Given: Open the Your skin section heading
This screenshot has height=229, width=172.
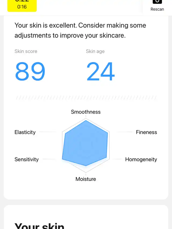Looking at the screenshot, I should pos(40,226).
